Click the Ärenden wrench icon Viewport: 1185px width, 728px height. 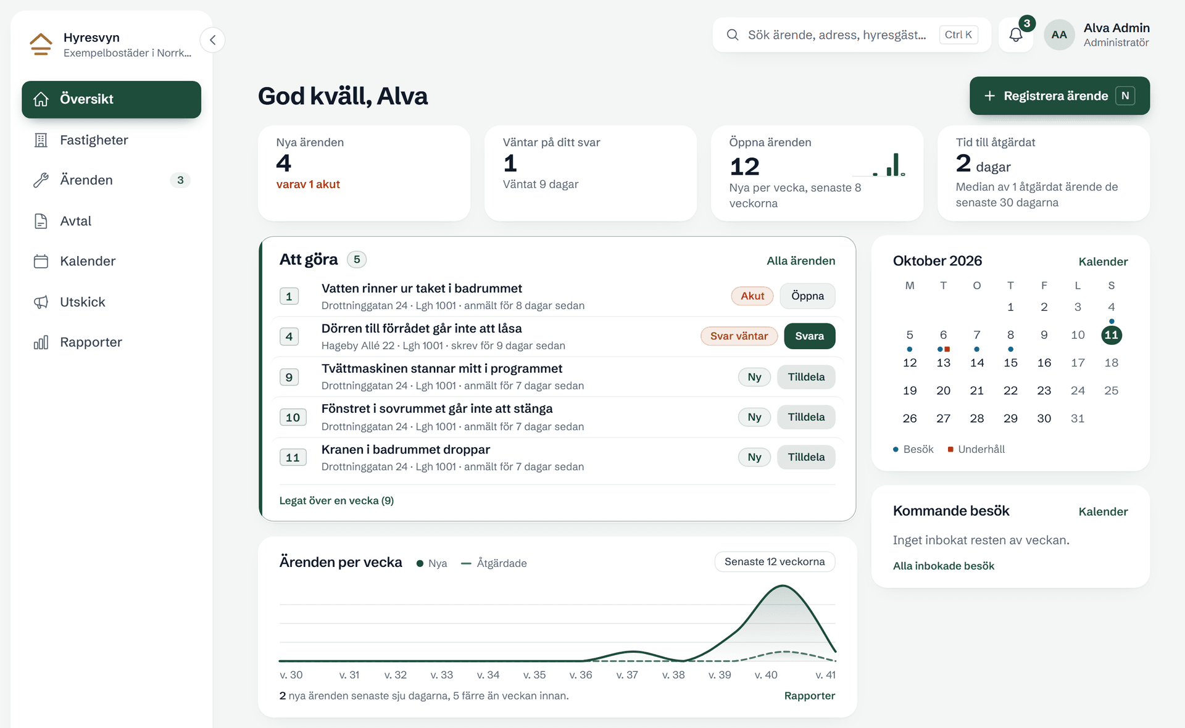coord(41,180)
